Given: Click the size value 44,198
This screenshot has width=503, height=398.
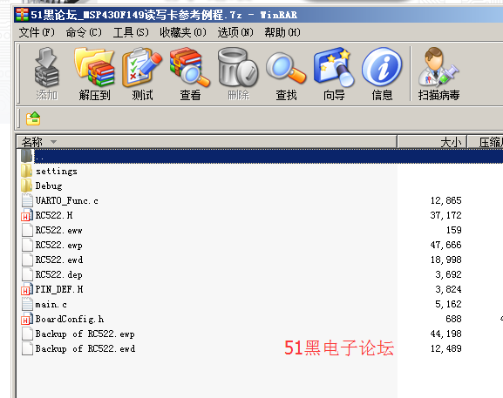Looking at the screenshot, I should (445, 334).
